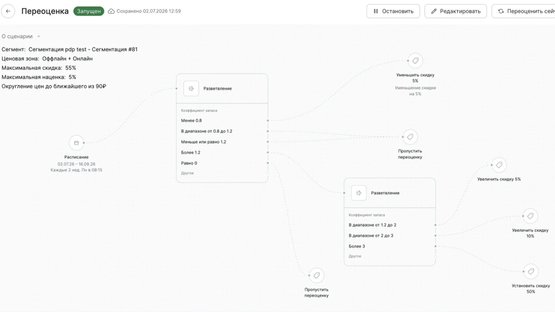
Task: Select the Менее 0.8 condition row
Action: (222, 121)
